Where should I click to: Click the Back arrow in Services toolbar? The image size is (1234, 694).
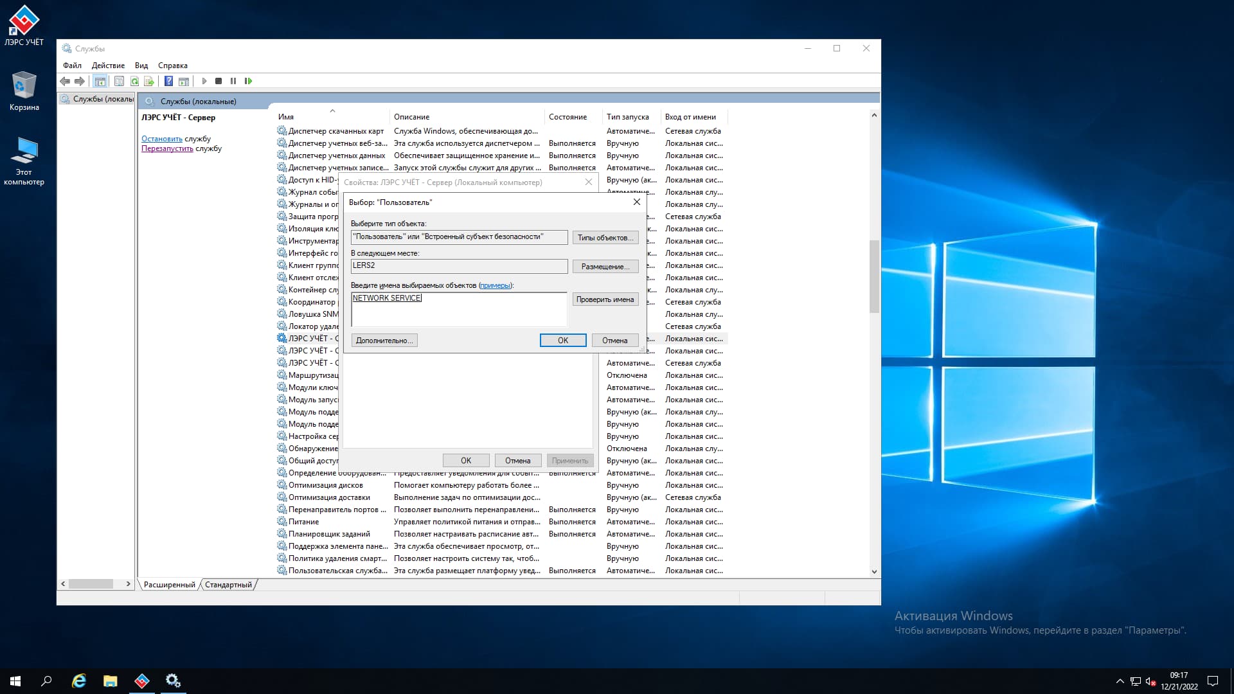click(64, 81)
